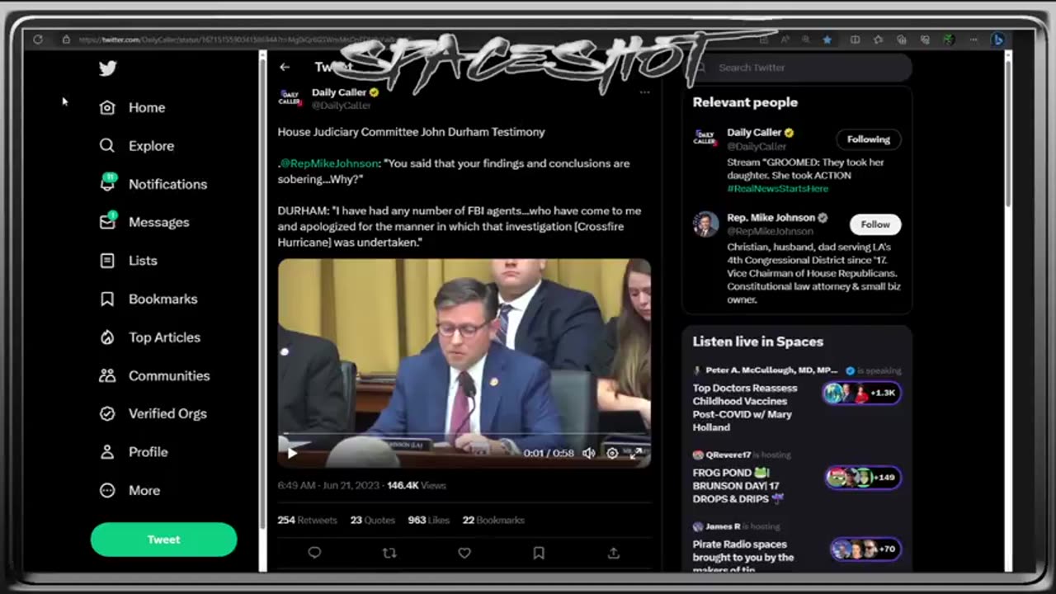1056x594 pixels.
Task: Click the browser refresh icon
Action: click(x=38, y=39)
